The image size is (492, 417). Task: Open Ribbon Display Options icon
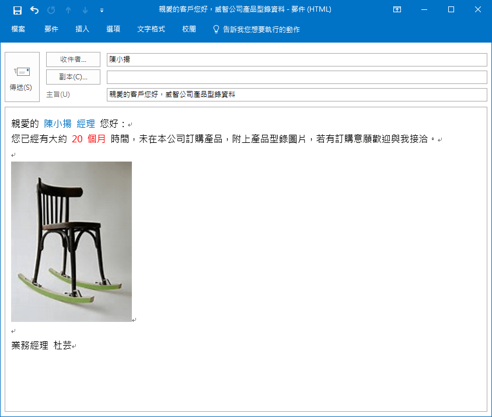pos(397,10)
